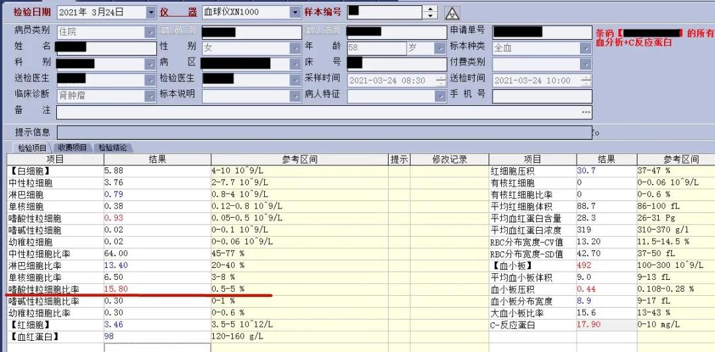Open the 年龄 unit 岁 dropdown
Screen dimensions: 715x352
click(440, 48)
